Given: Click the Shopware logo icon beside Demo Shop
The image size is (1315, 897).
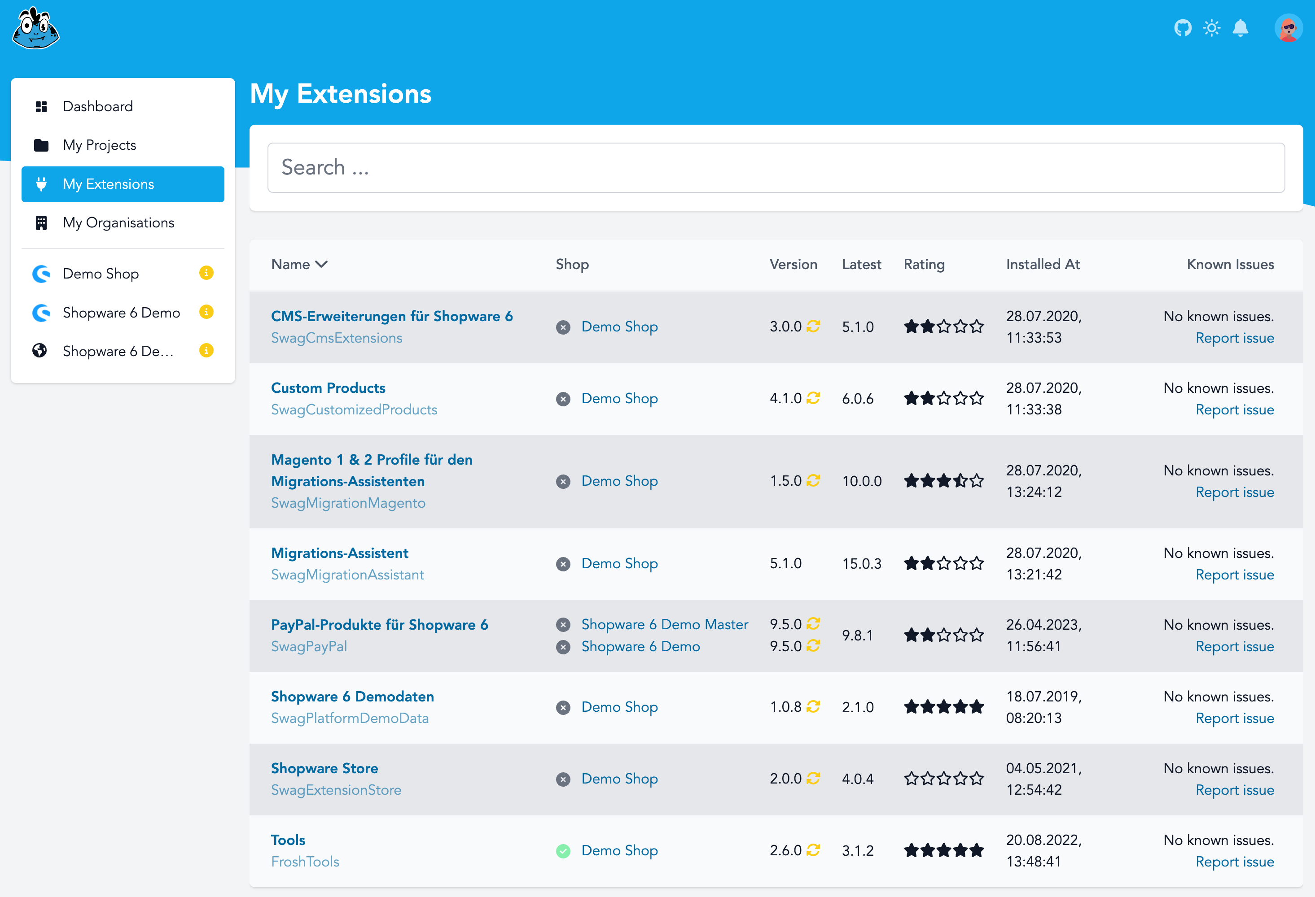Looking at the screenshot, I should (41, 274).
